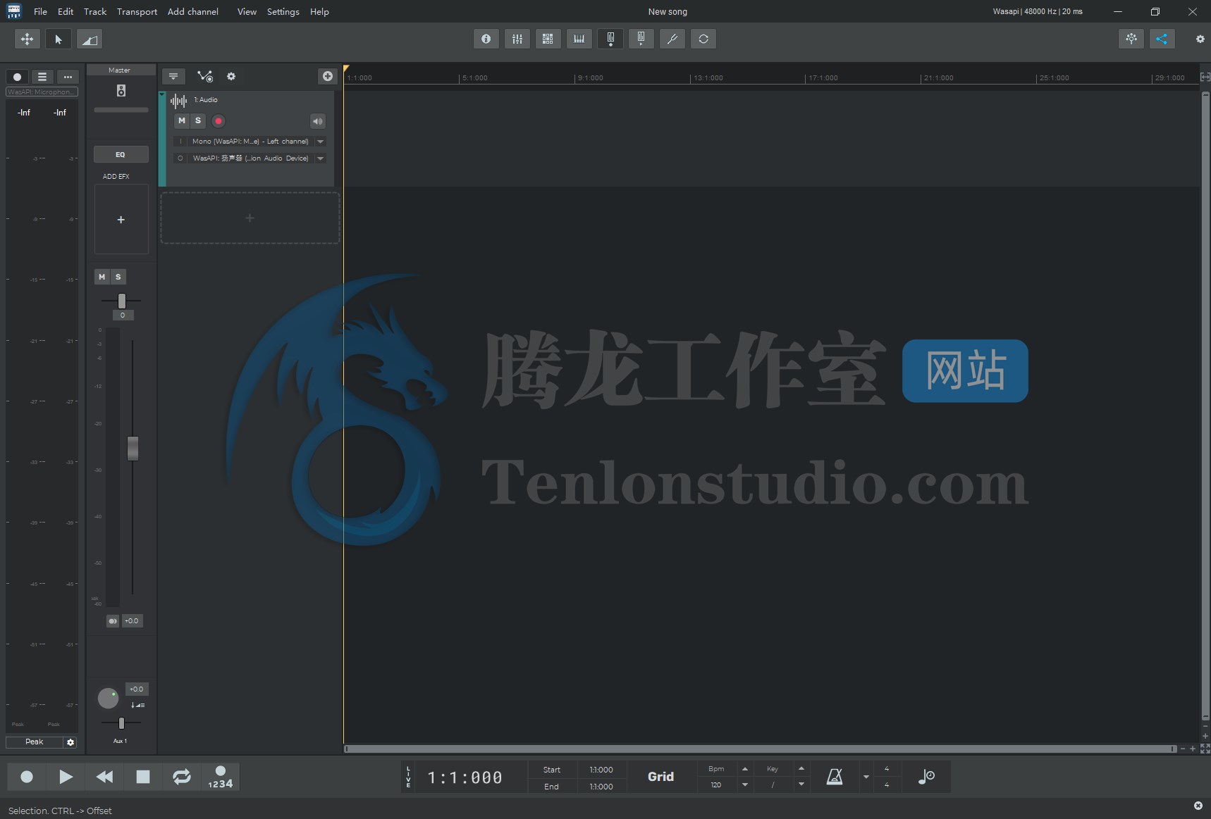The height and width of the screenshot is (819, 1211).
Task: Click the metronome icon
Action: coord(835,777)
